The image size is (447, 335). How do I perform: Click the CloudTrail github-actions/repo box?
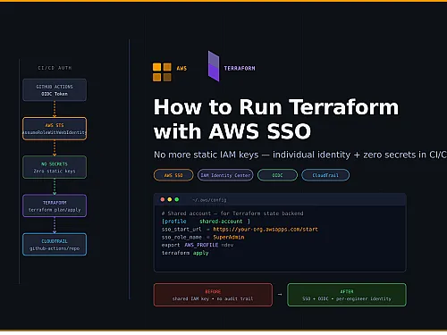pyautogui.click(x=55, y=245)
